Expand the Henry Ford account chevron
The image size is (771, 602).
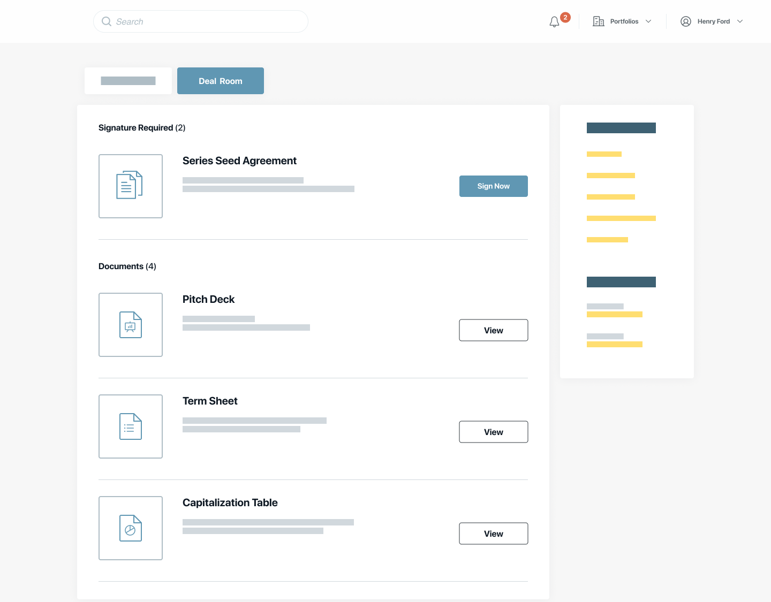tap(740, 21)
